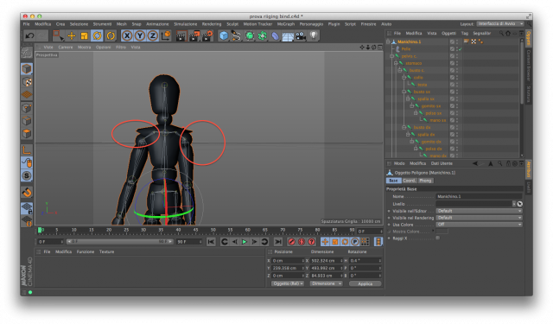Toggle visibility dots for collo row

(x=457, y=78)
